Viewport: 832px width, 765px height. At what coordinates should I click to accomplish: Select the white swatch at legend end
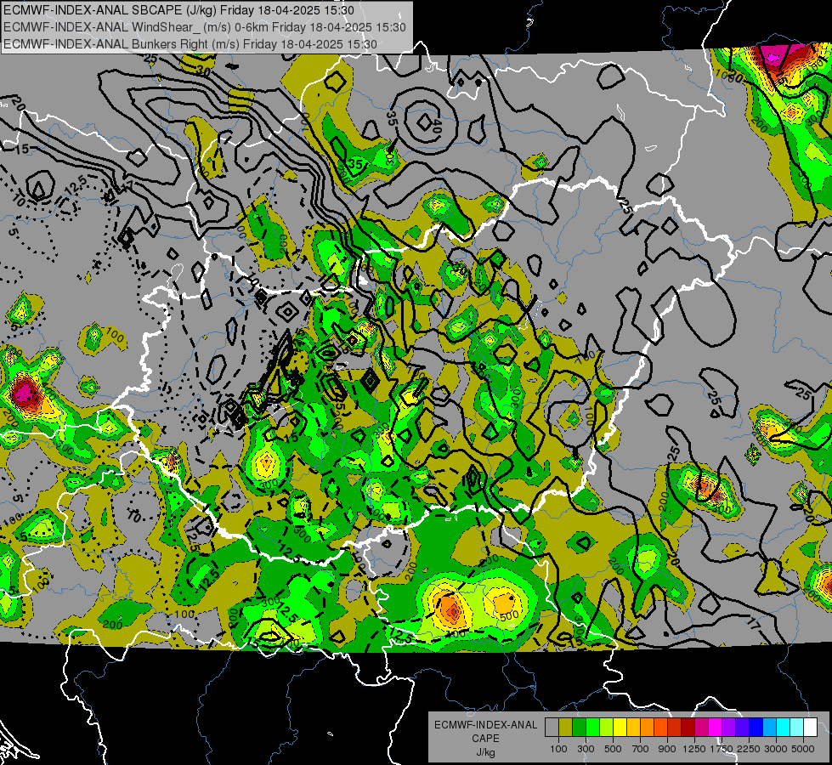(810, 728)
